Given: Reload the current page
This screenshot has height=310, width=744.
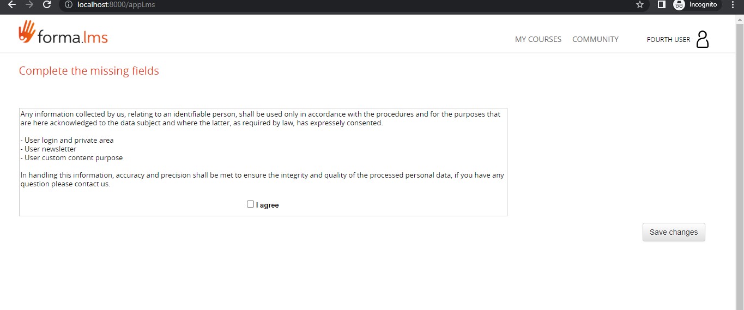Looking at the screenshot, I should click(47, 5).
